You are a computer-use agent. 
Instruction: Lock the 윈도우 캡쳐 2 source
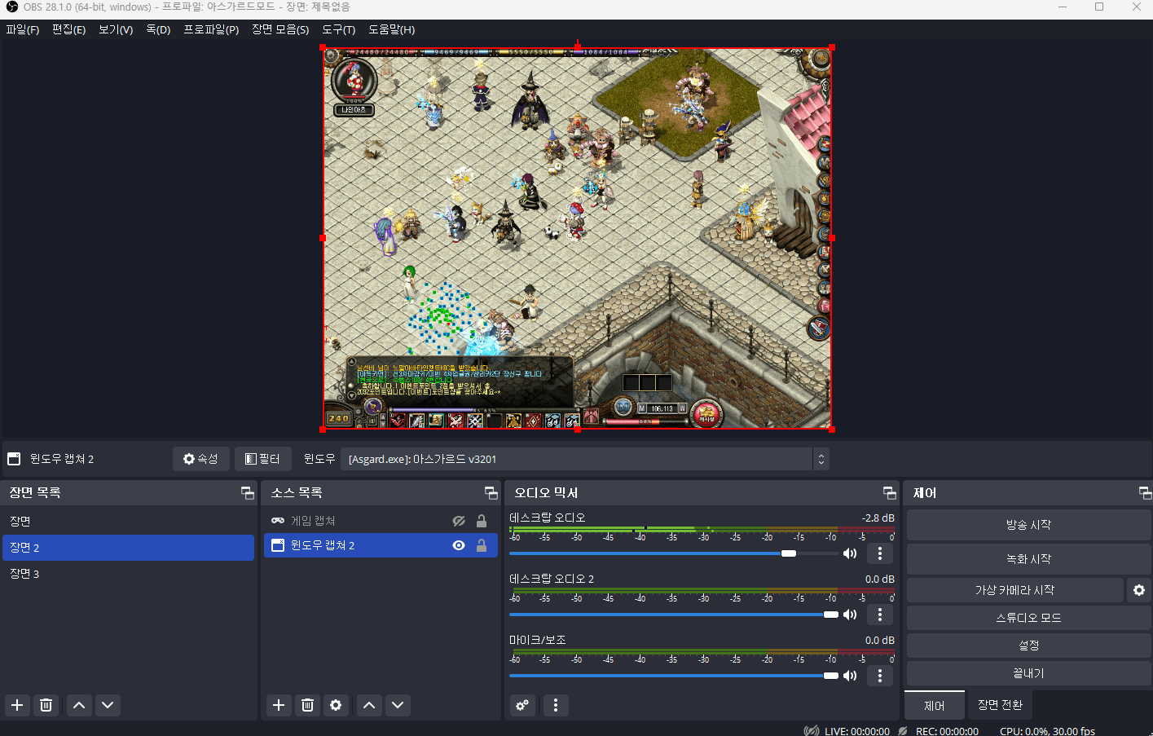pyautogui.click(x=482, y=545)
